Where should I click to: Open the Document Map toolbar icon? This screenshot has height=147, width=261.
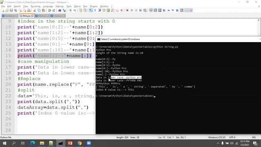(x=108, y=10)
